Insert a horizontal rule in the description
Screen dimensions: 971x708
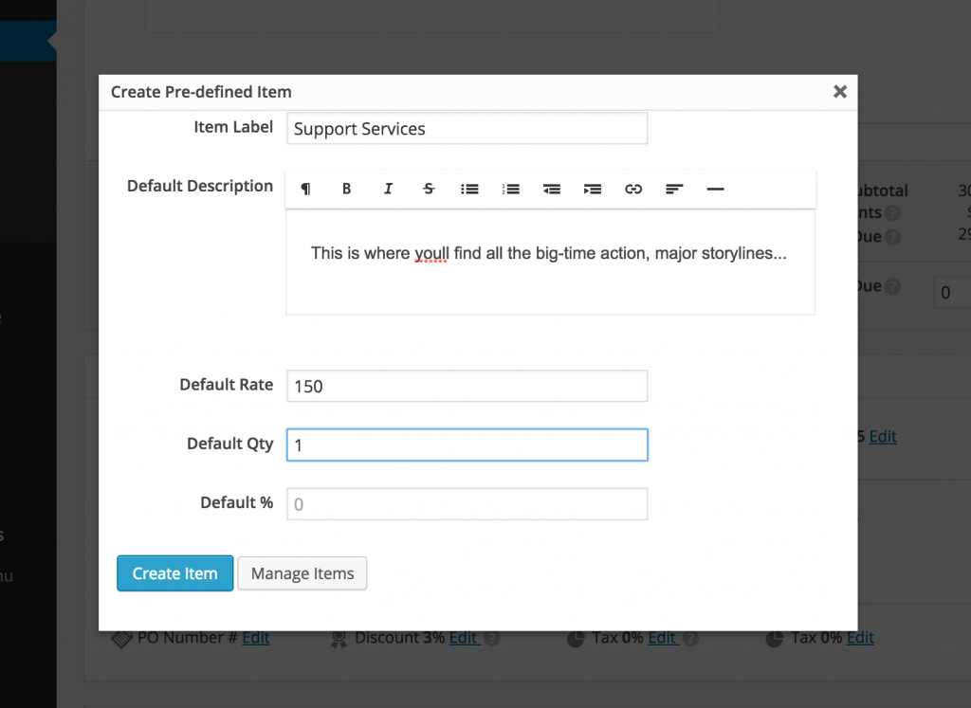714,189
